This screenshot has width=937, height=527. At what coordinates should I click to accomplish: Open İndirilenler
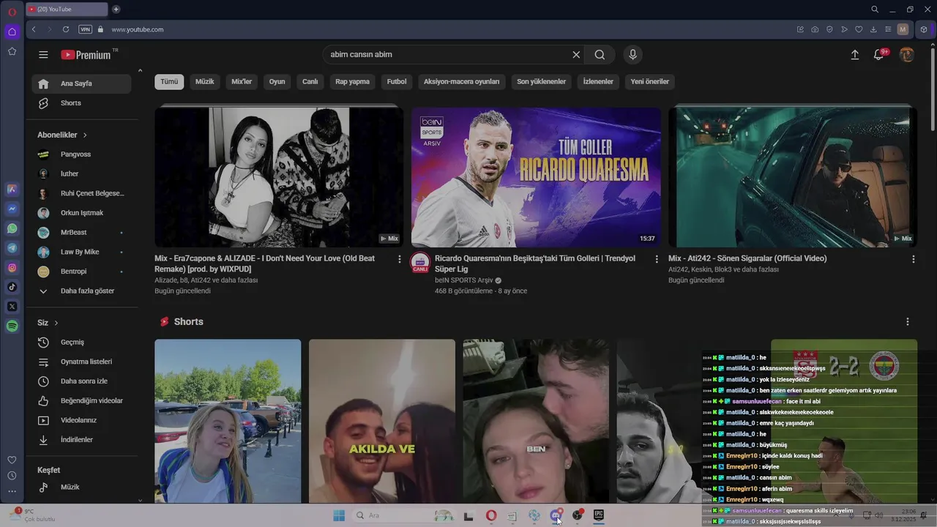pos(81,440)
